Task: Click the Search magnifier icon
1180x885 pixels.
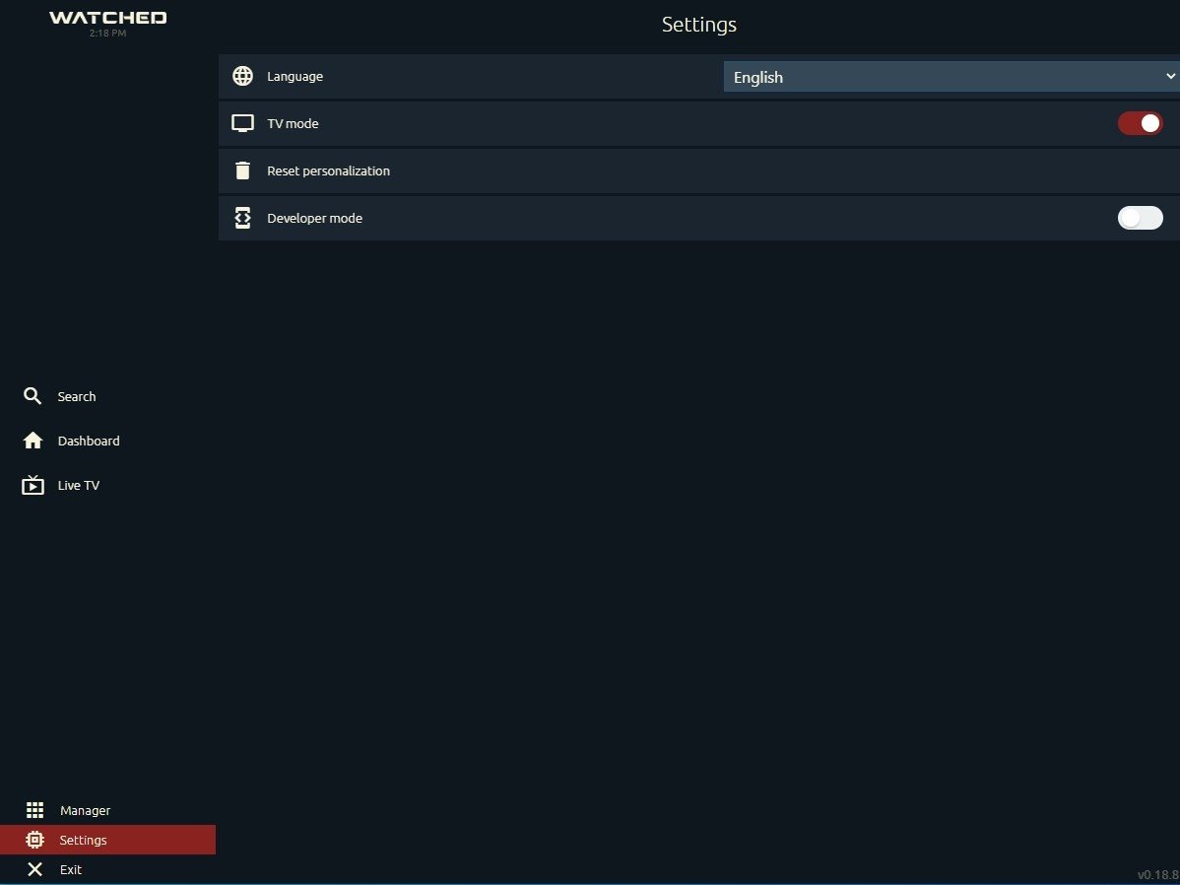Action: pyautogui.click(x=33, y=396)
